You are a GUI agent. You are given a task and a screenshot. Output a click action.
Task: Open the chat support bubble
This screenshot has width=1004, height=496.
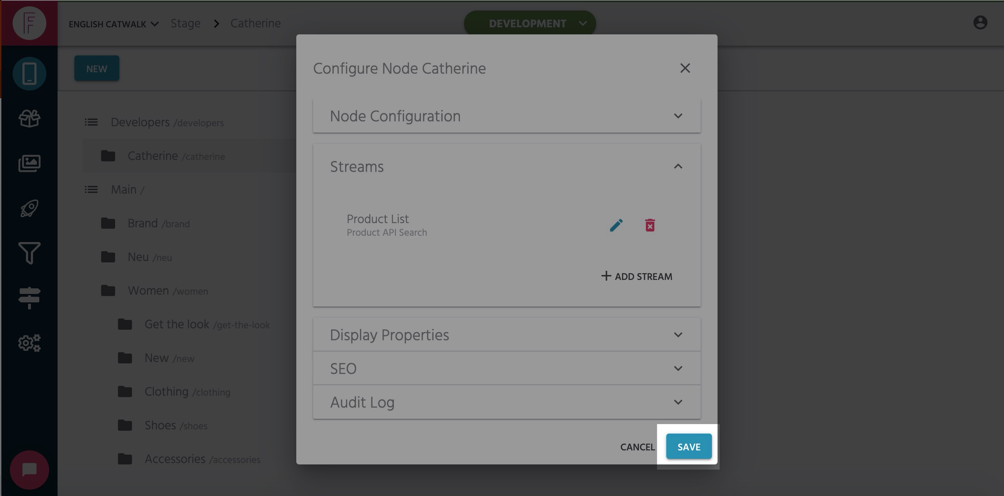29,470
